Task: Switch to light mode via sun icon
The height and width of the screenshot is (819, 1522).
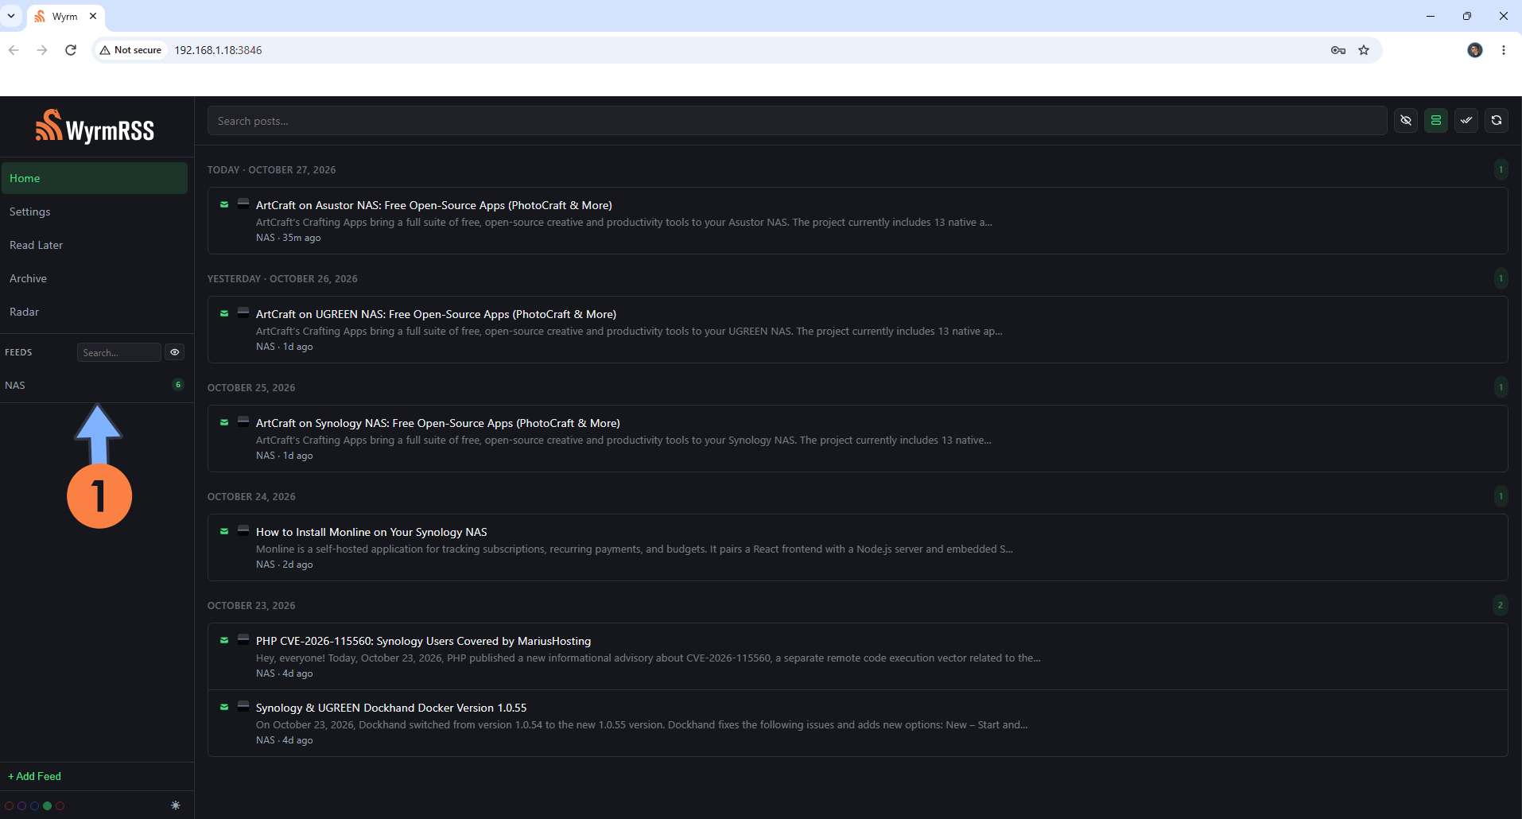Action: click(x=176, y=805)
